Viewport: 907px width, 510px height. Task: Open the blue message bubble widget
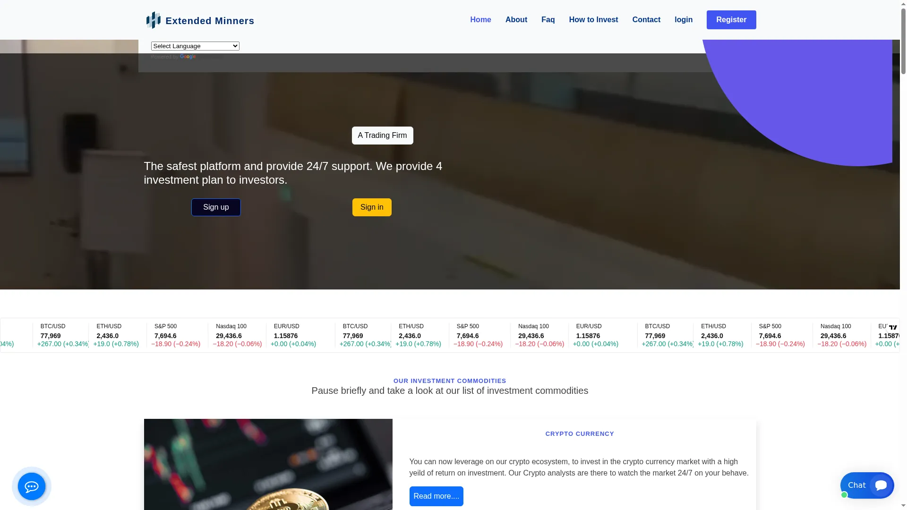click(x=32, y=486)
